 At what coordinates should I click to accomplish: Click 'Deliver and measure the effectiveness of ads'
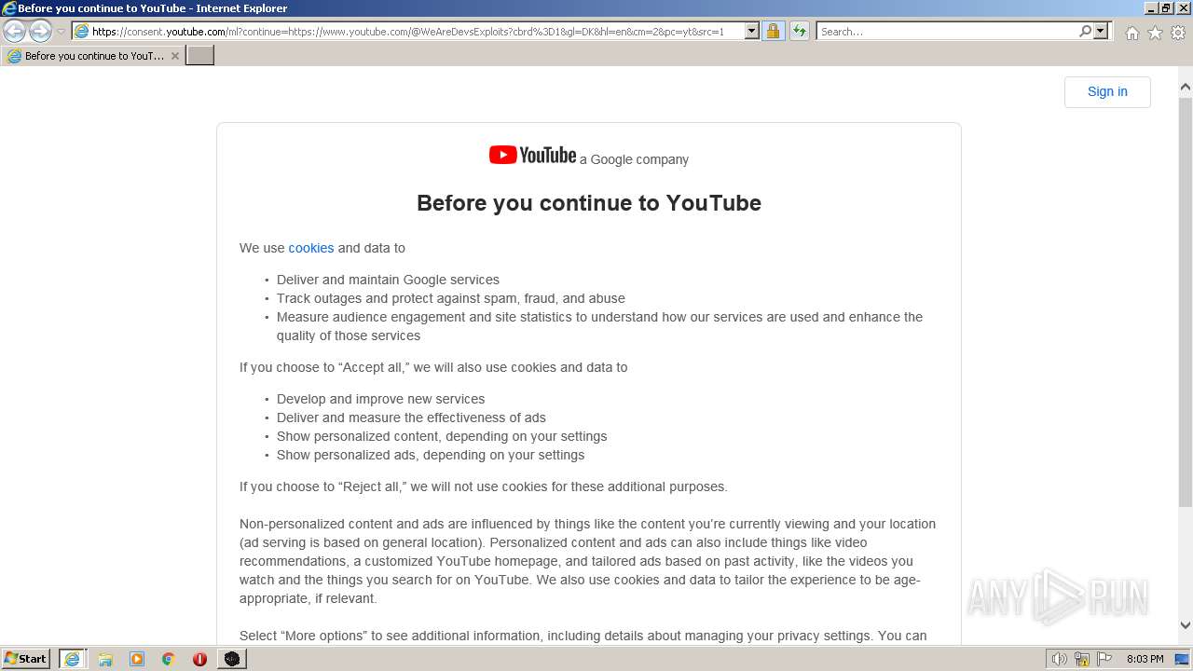coord(411,418)
